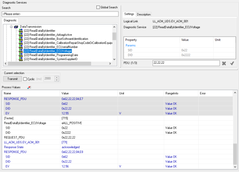Image resolution: width=239 pixels, height=172 pixels.
Task: Click Process Values scrollbar down arrow
Action: (x=235, y=167)
